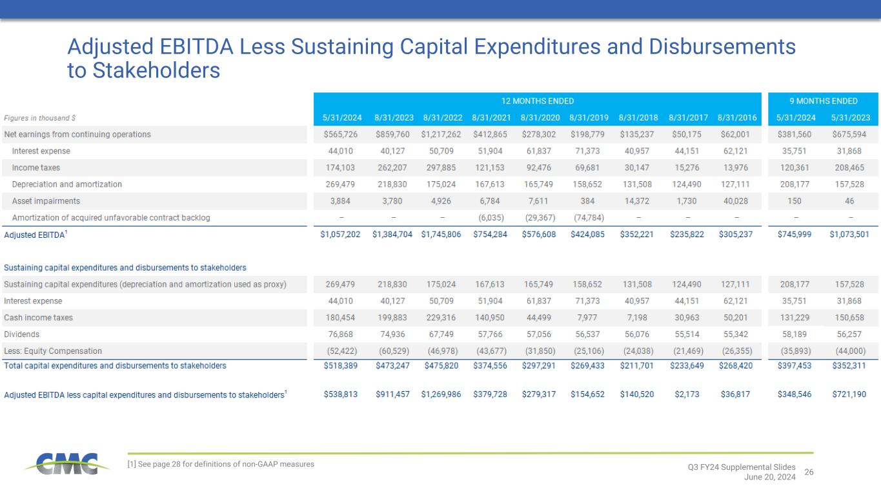The width and height of the screenshot is (881, 495).
Task: Click the $518,389 total disbursements value
Action: click(x=339, y=365)
